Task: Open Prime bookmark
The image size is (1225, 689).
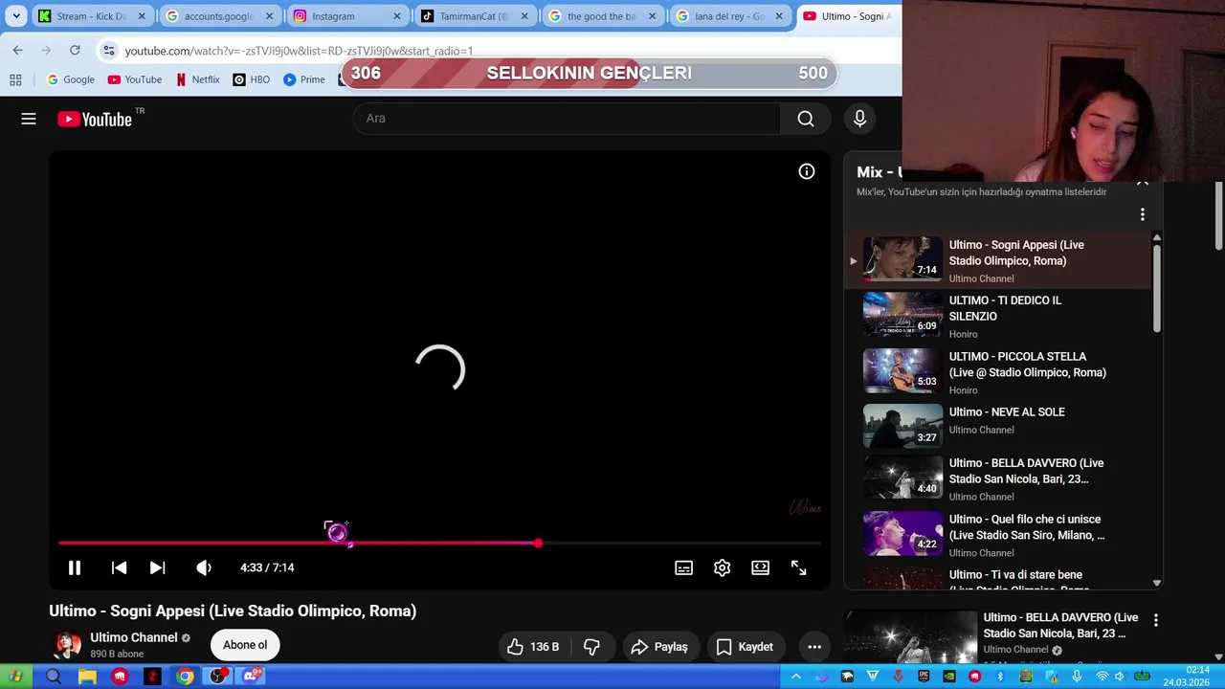Action: coord(304,79)
